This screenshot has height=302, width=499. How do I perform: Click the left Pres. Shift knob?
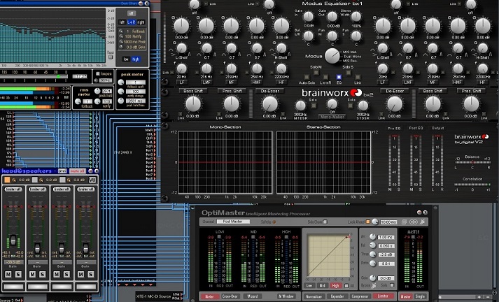[232, 104]
